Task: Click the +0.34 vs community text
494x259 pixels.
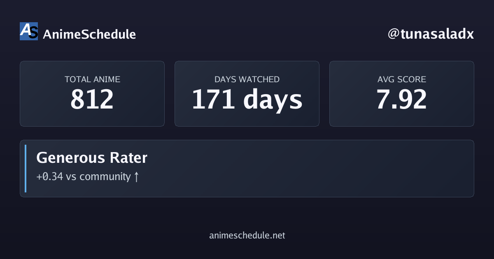Action: pyautogui.click(x=84, y=177)
